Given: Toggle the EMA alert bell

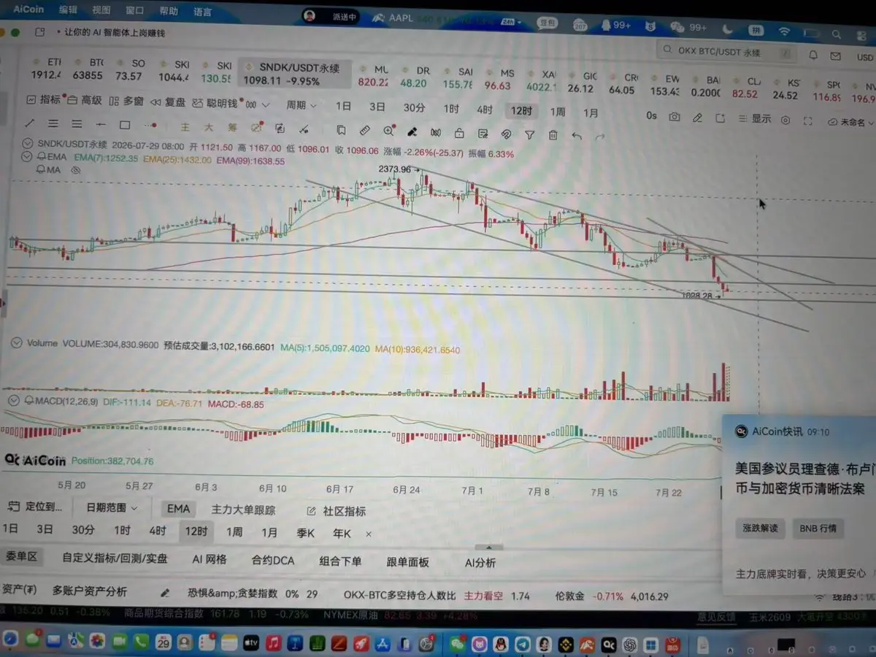Looking at the screenshot, I should click(41, 157).
